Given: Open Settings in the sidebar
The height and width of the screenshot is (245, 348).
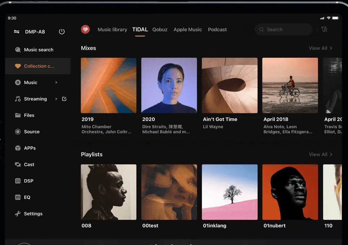Looking at the screenshot, I should click(x=38, y=214).
